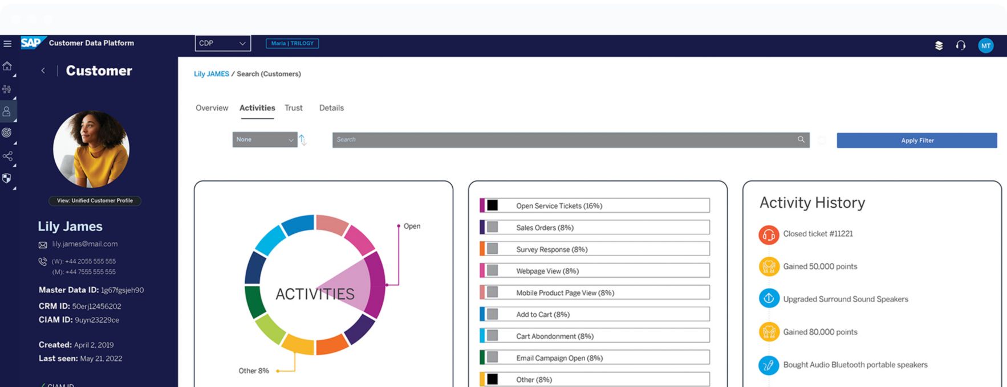Screen dimensions: 1007x387
Task: Open the MT user avatar menu
Action: pos(985,46)
